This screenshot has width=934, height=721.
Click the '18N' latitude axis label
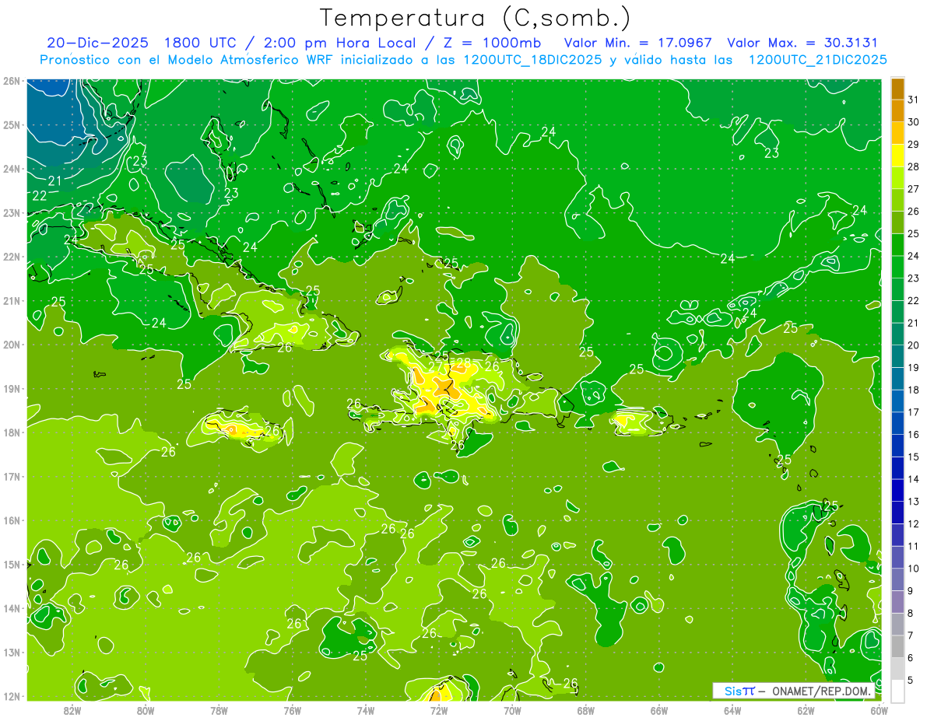click(x=12, y=432)
